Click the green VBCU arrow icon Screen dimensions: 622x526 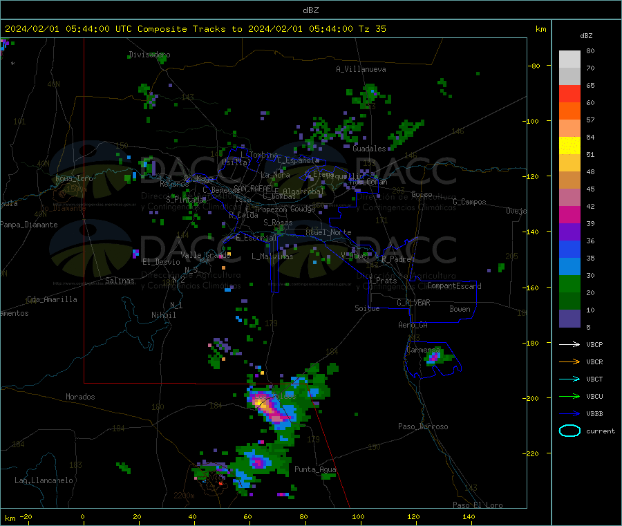(x=569, y=396)
